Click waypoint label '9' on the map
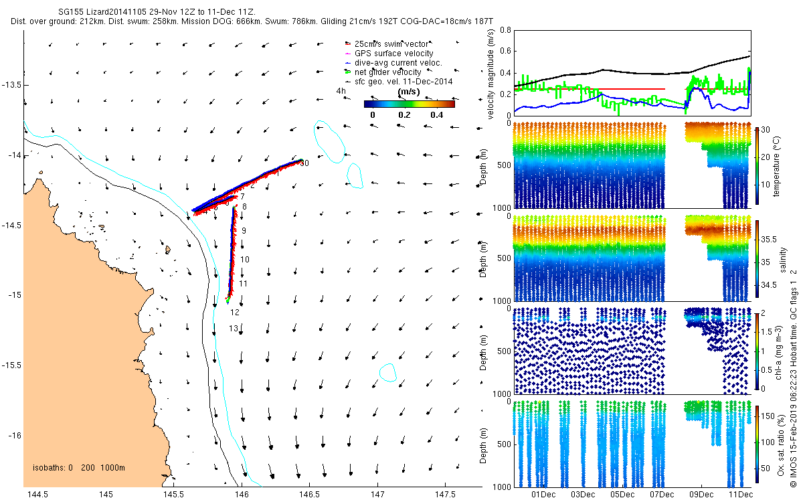Image resolution: width=803 pixels, height=502 pixels. (244, 231)
